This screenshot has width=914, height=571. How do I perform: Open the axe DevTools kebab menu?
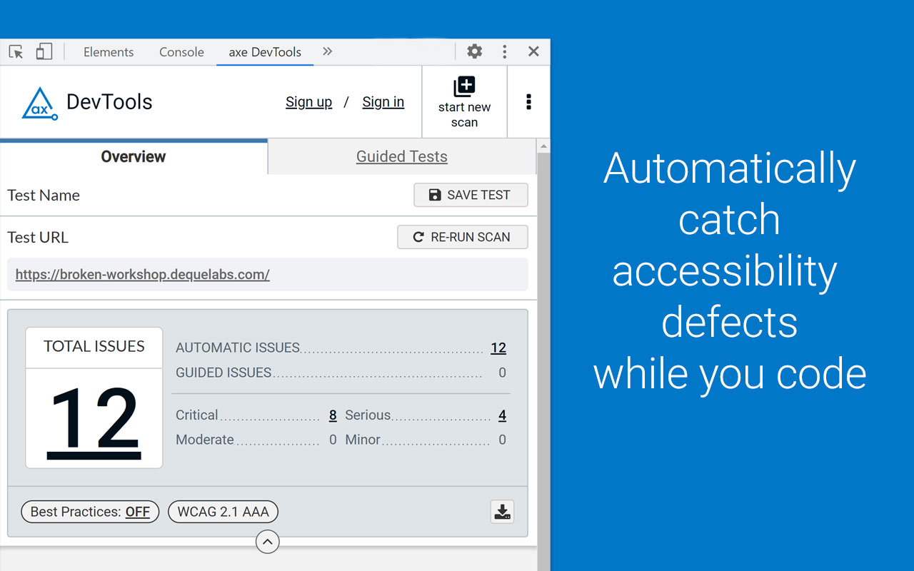(528, 101)
